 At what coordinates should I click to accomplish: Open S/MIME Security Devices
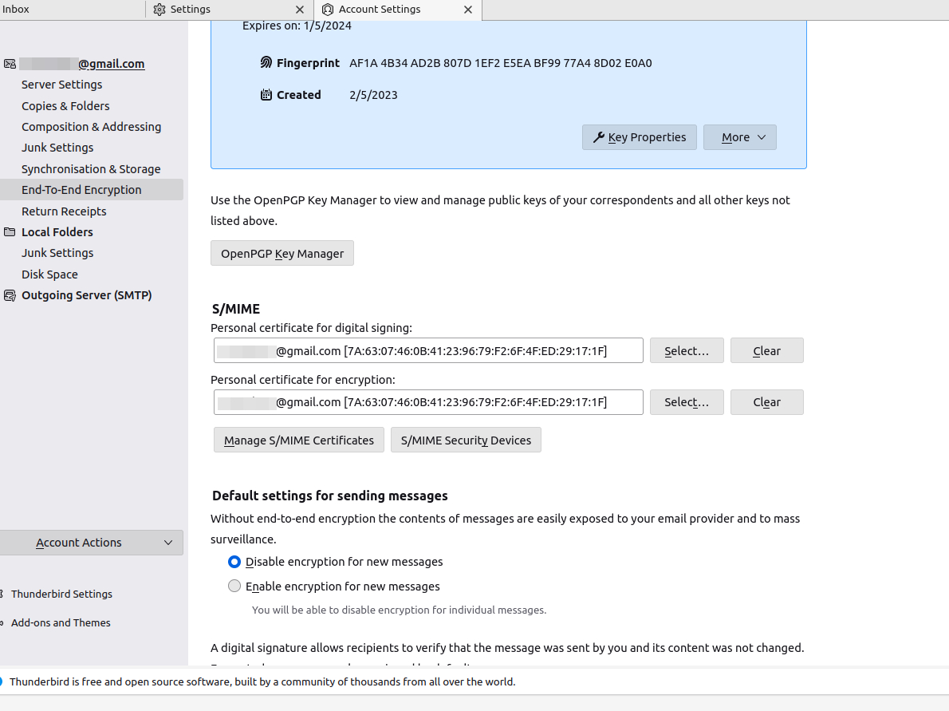tap(466, 440)
